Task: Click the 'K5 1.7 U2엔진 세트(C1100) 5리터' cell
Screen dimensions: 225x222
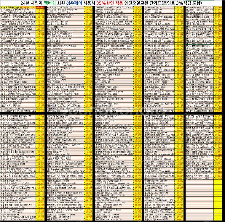Action: pos(18,46)
